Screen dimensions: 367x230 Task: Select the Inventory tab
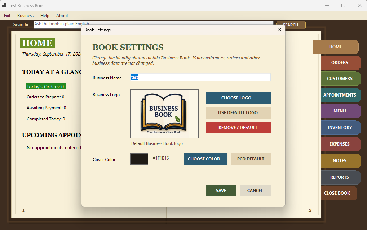pos(341,128)
